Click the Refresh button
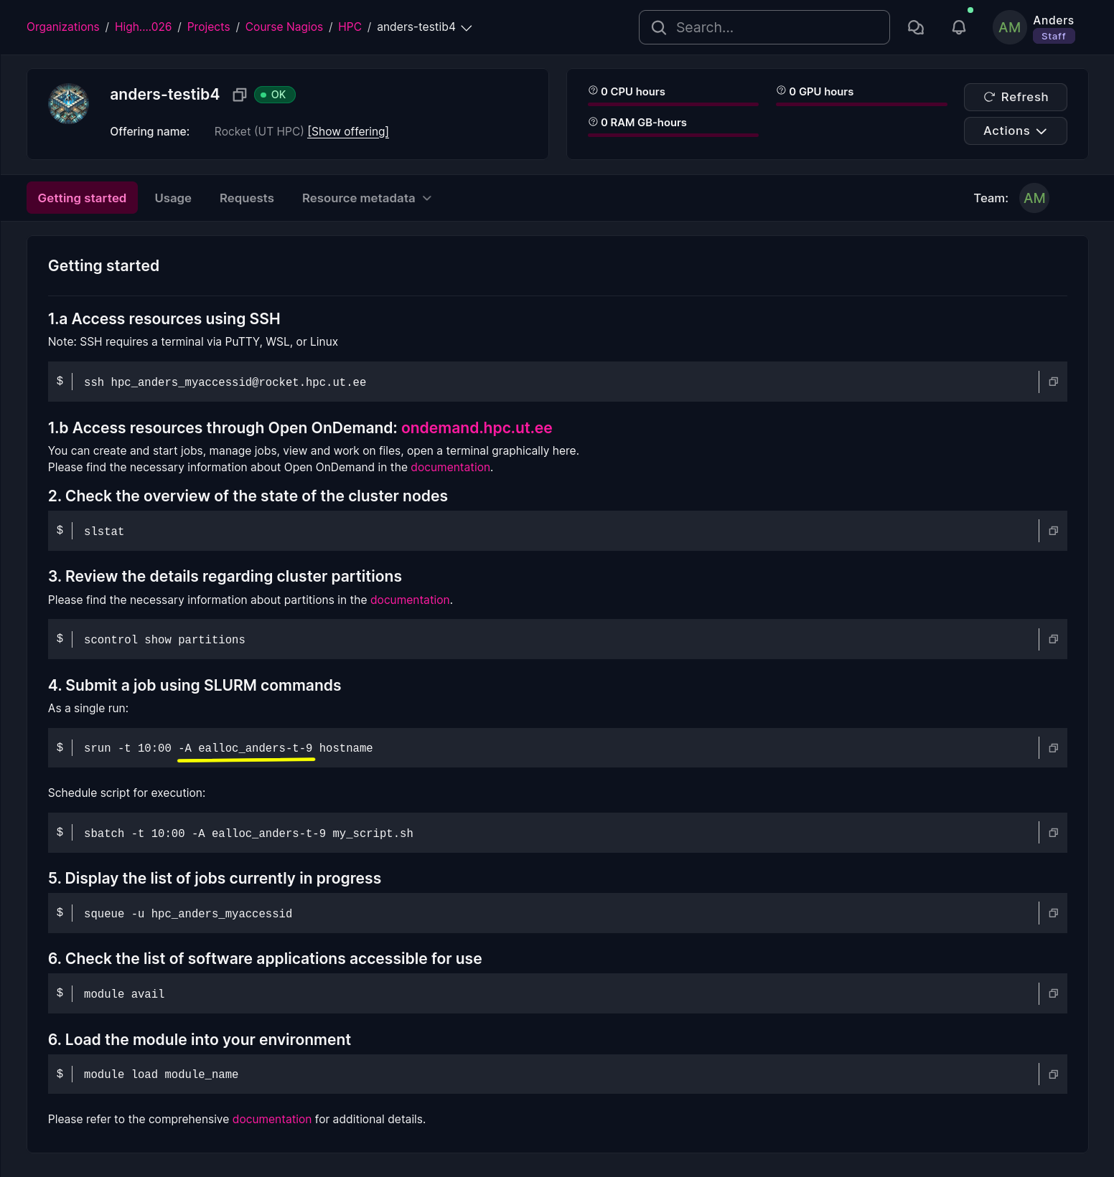The image size is (1114, 1177). tap(1015, 97)
